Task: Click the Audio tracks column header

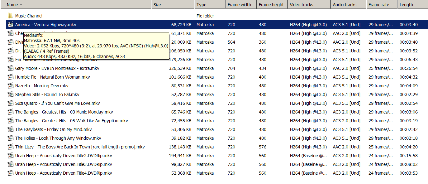Action: pos(348,5)
